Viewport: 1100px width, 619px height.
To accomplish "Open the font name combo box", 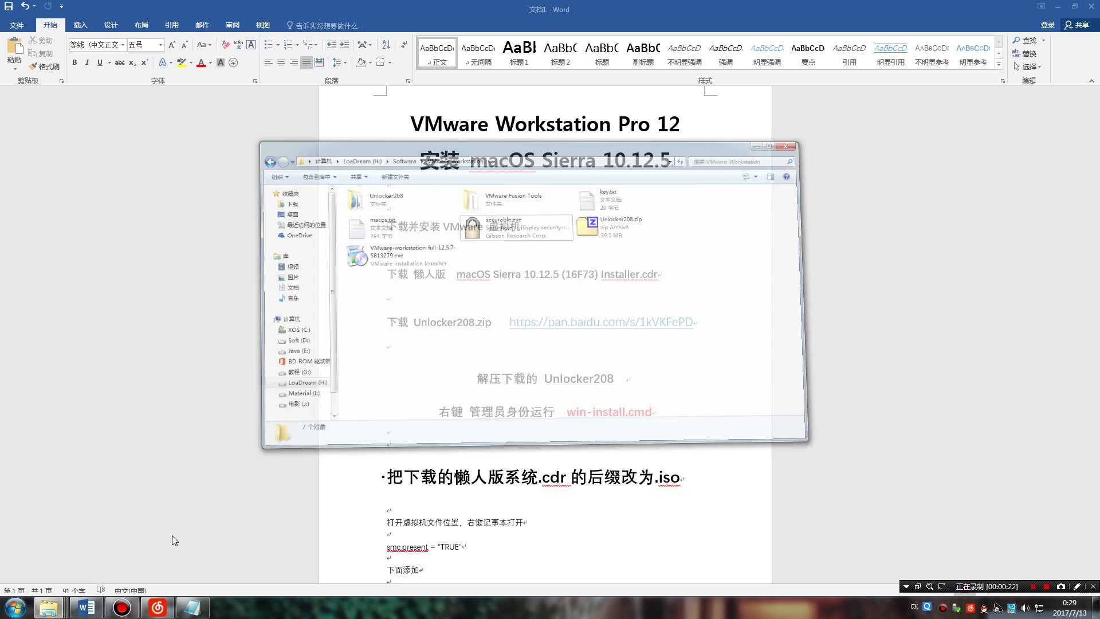I will [x=97, y=45].
